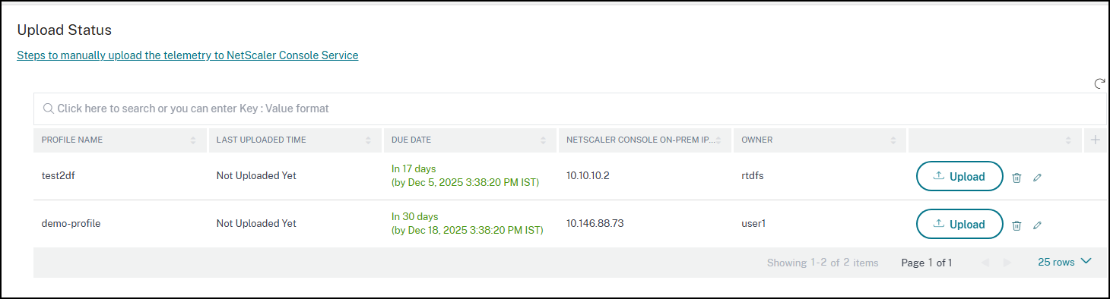
Task: Edit the demo-profile with pencil icon
Action: click(1037, 225)
